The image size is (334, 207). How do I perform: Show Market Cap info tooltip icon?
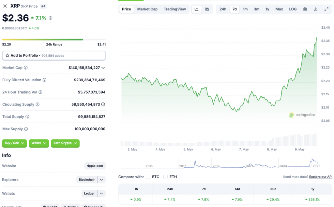(x=26, y=68)
